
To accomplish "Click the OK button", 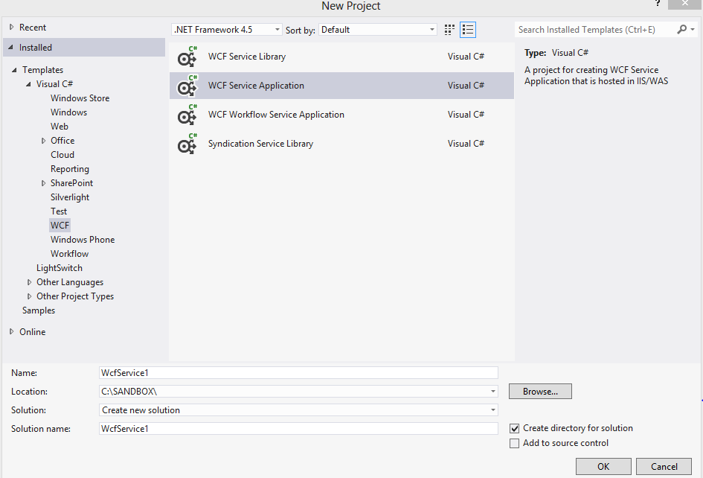I will [603, 467].
